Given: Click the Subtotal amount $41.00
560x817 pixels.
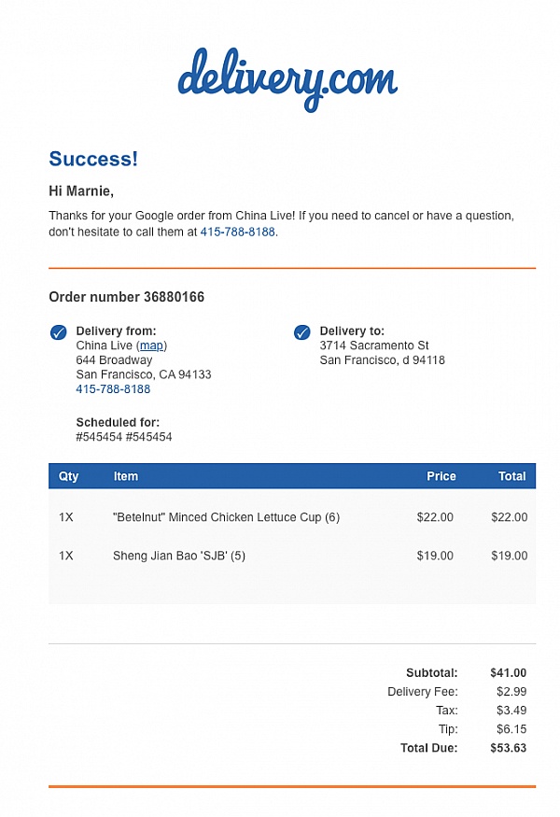Looking at the screenshot, I should click(508, 672).
